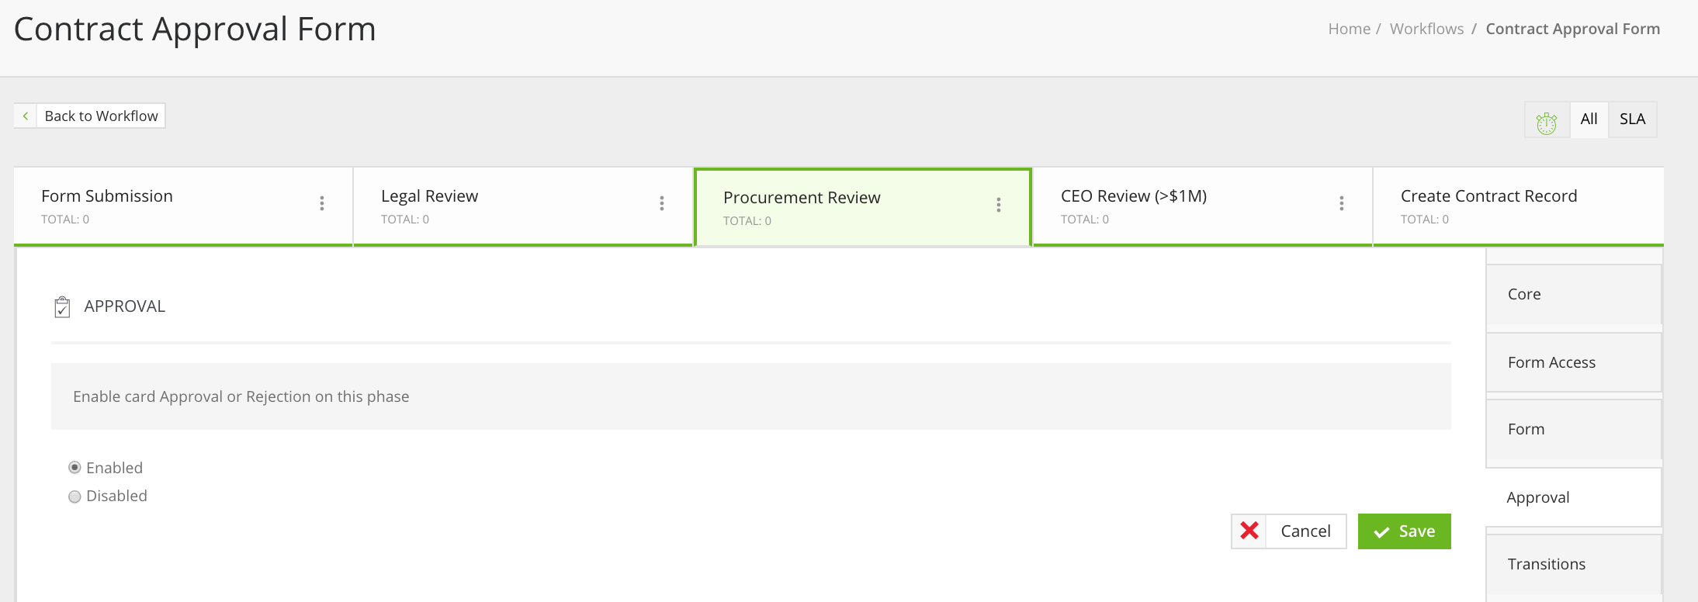
Task: Click the Approval clipboard checkmark icon
Action: [62, 307]
